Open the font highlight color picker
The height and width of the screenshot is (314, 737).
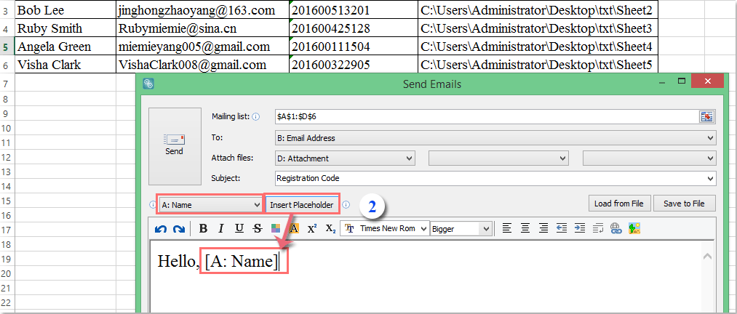294,228
